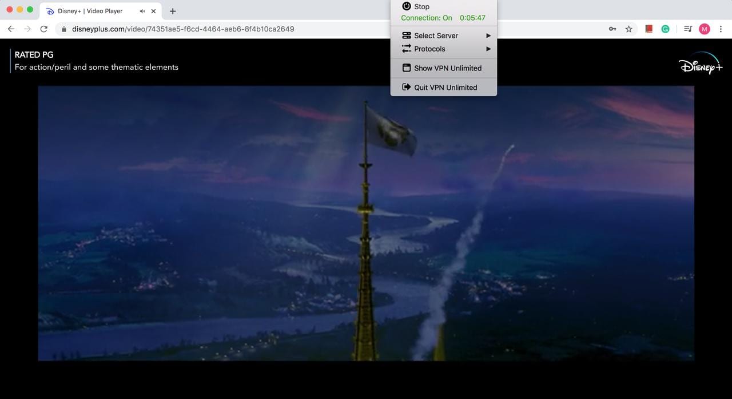Open the Chrome profile avatar M
This screenshot has width=732, height=399.
pos(705,29)
